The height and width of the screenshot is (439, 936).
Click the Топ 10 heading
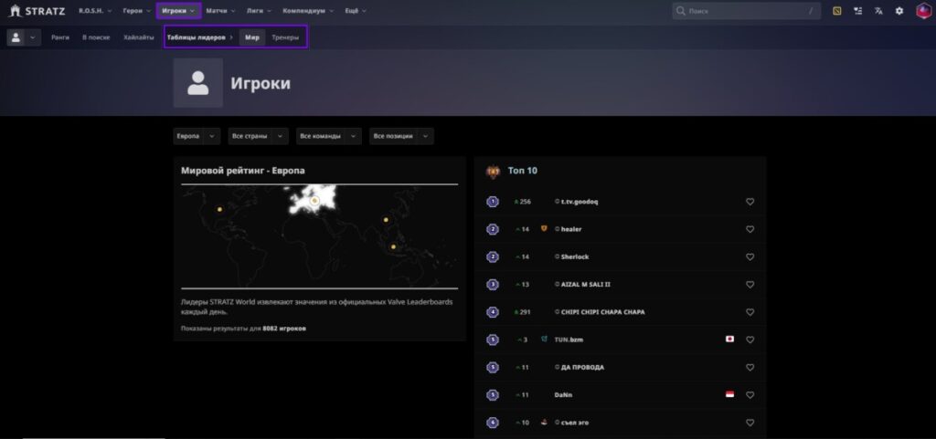tap(522, 171)
